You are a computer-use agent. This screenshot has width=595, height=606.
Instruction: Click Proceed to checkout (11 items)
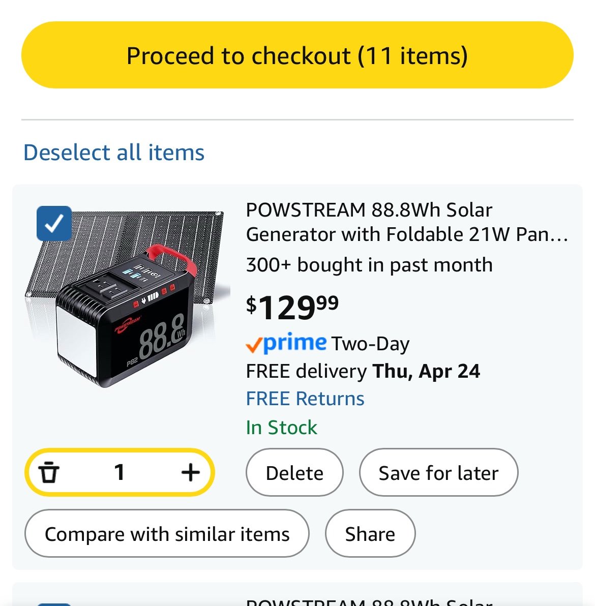pos(297,55)
